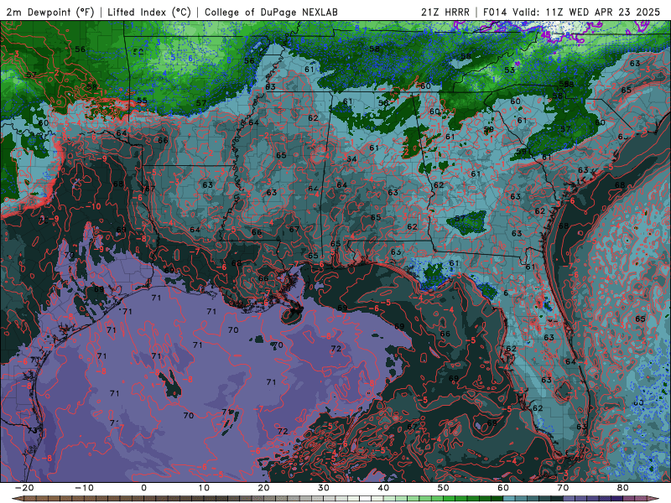Click the '73' dewpoint value on the map

(x=33, y=430)
